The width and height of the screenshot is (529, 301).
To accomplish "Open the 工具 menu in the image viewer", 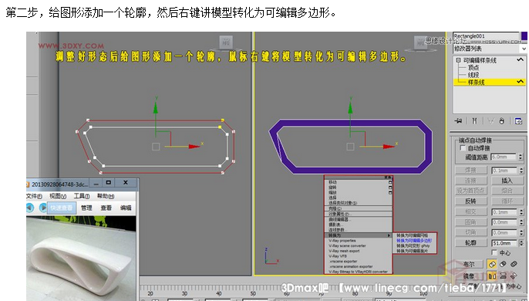I will [x=82, y=196].
